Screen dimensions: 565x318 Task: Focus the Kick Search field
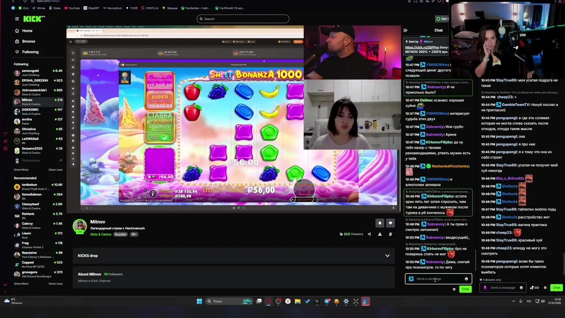point(243,19)
